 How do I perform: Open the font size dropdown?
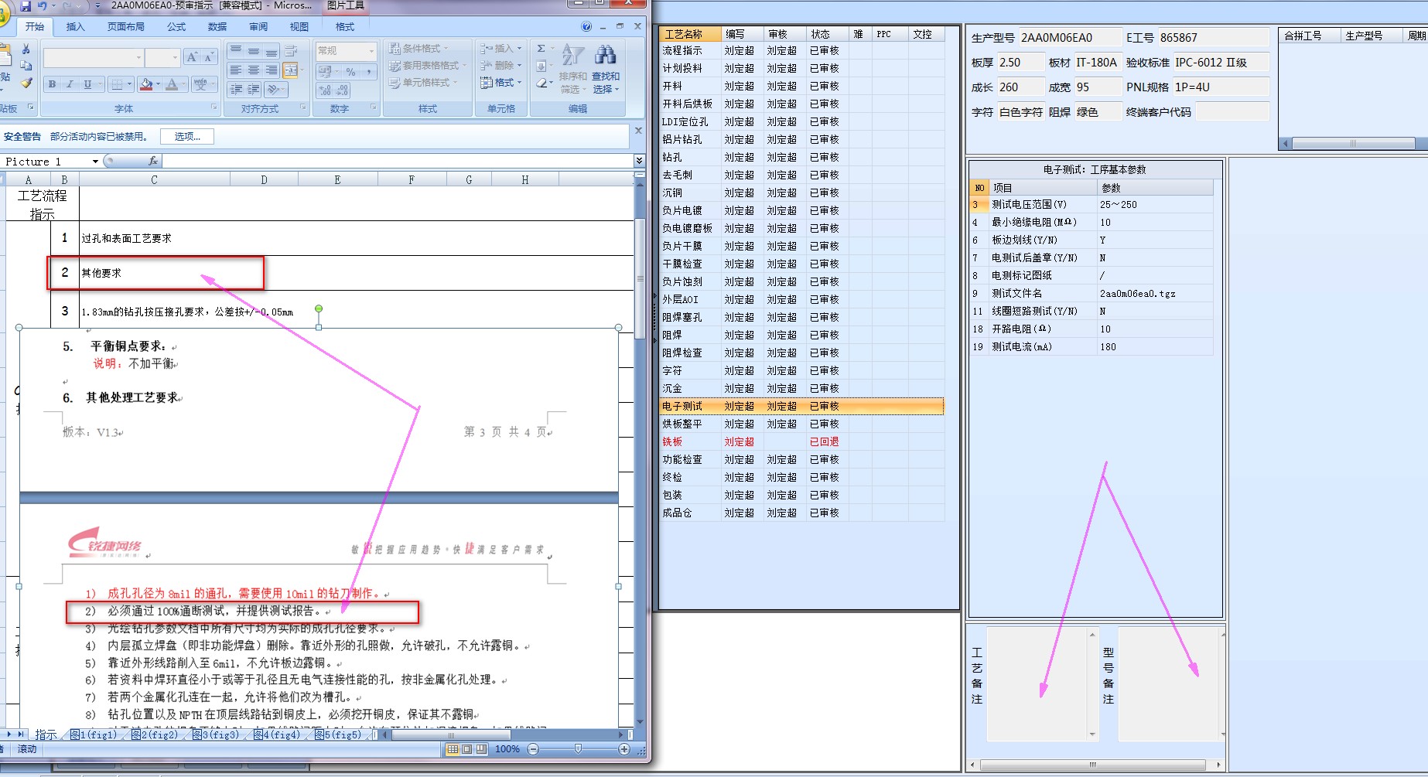[175, 57]
